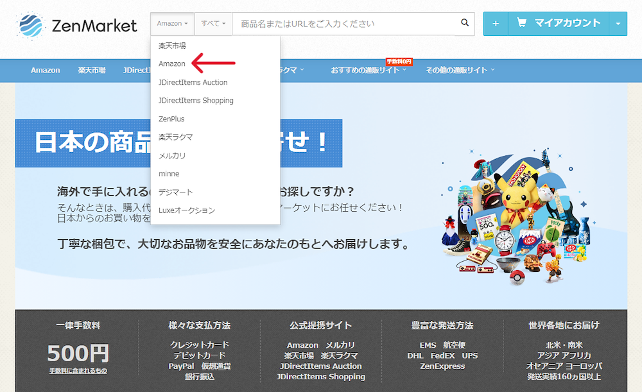The width and height of the screenshot is (642, 392).
Task: Click 楽天市場 in the blue navigation bar
Action: [x=91, y=71]
